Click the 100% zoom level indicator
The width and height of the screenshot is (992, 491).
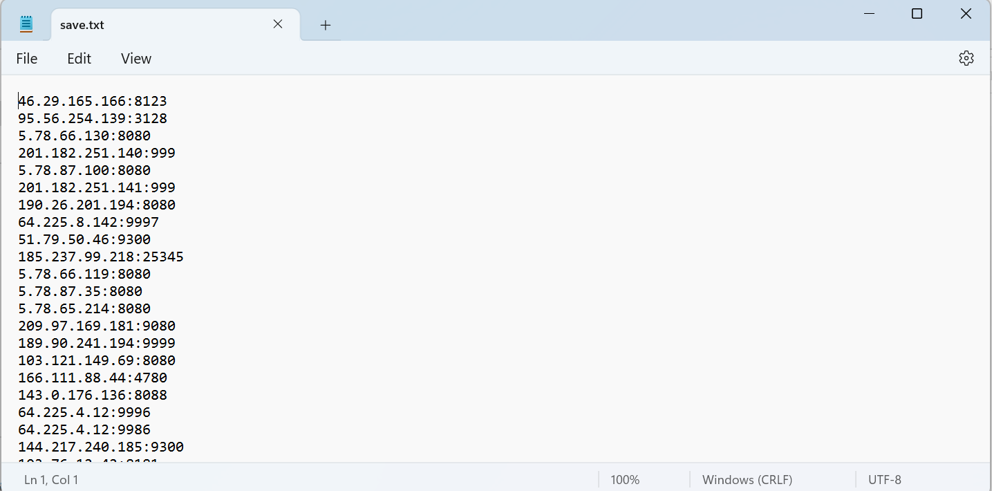(x=624, y=479)
